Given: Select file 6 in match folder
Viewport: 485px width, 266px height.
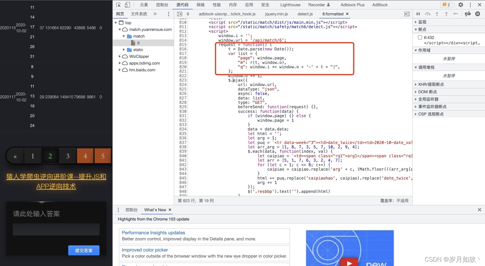Looking at the screenshot, I should [138, 43].
